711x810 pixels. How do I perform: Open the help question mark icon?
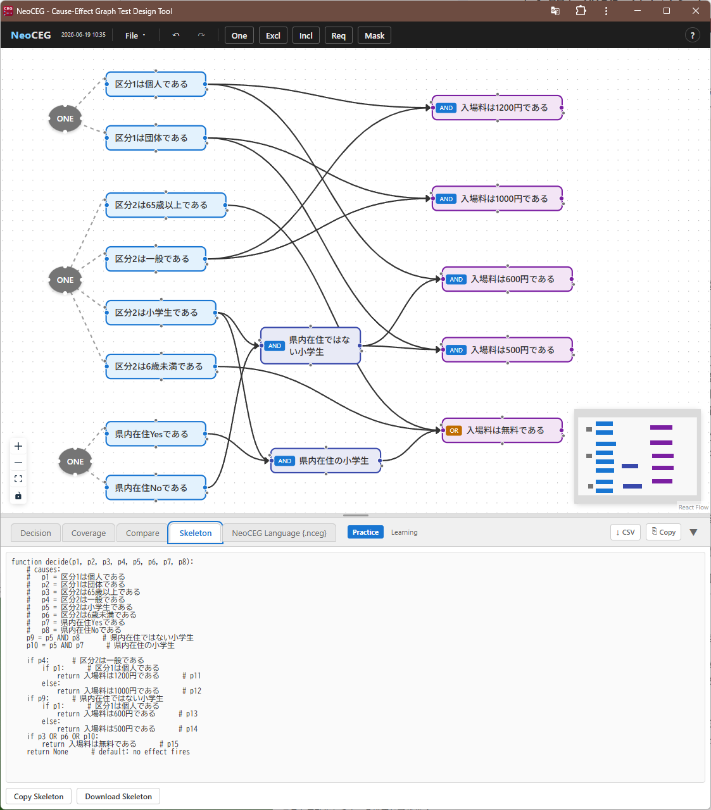coord(693,35)
